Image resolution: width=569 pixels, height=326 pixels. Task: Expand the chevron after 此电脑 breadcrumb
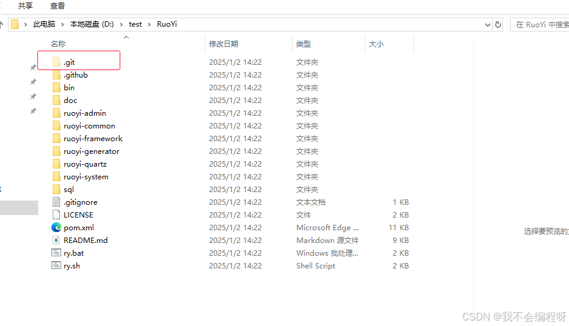coord(62,24)
